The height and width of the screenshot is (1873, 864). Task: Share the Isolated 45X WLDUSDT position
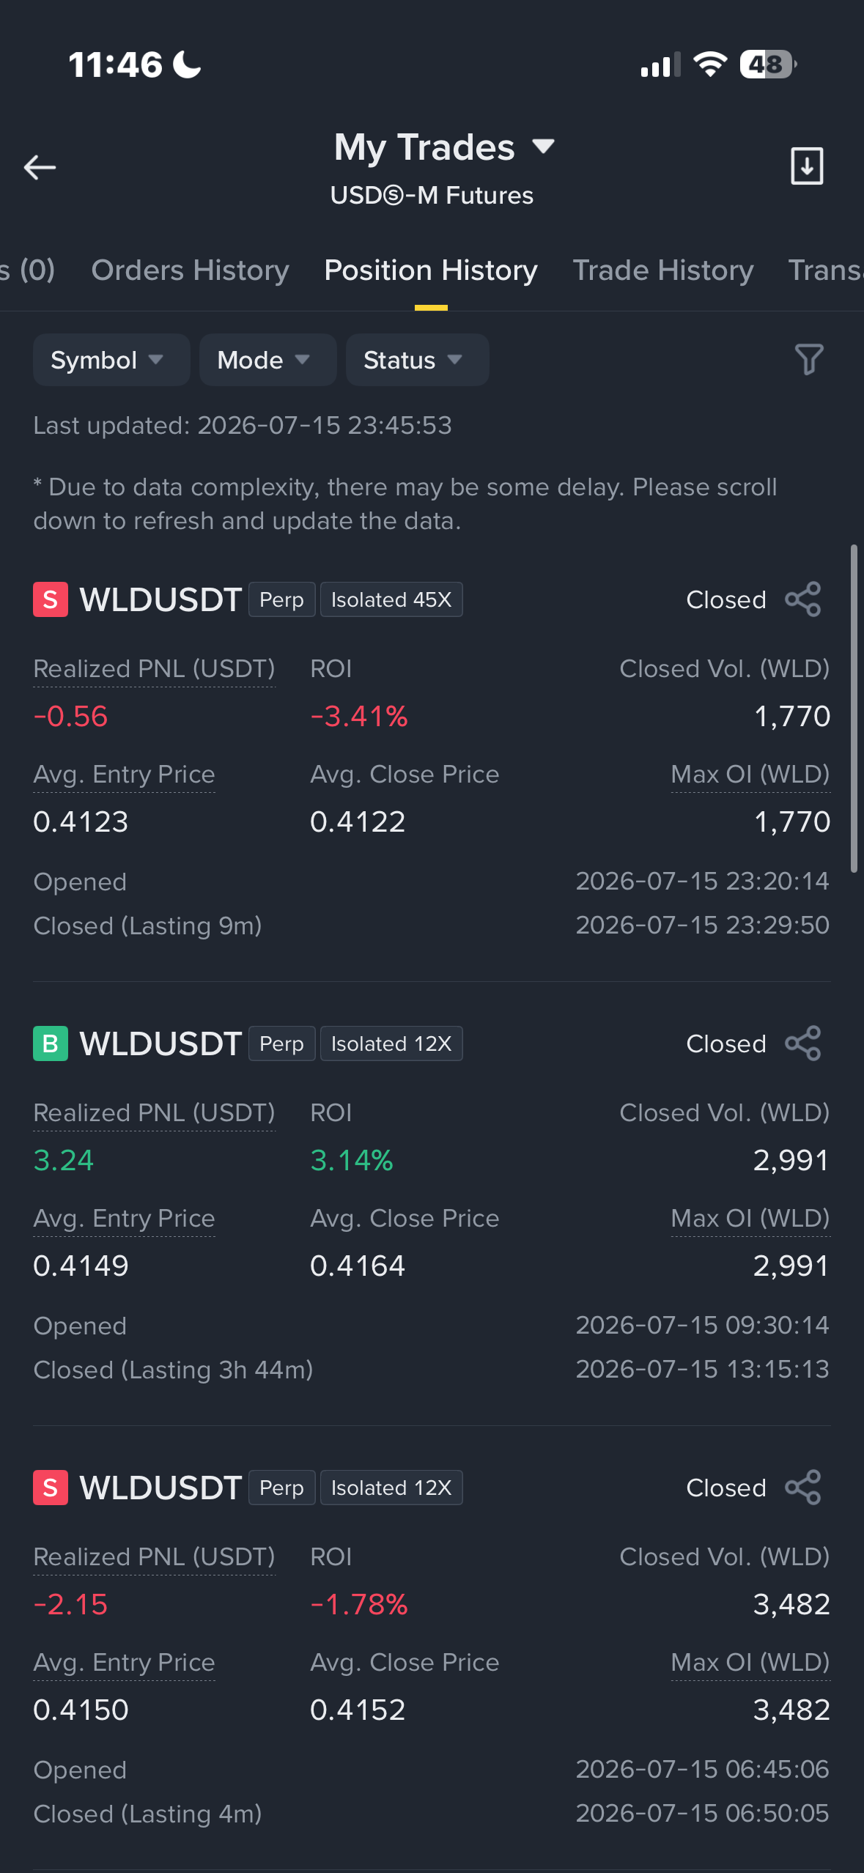802,599
